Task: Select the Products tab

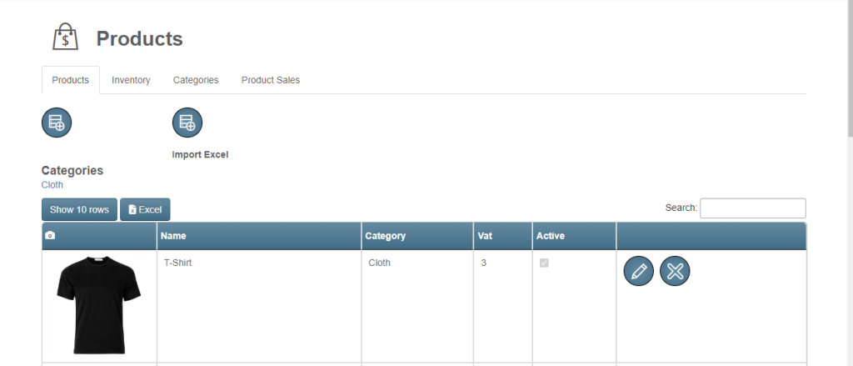Action: 71,80
